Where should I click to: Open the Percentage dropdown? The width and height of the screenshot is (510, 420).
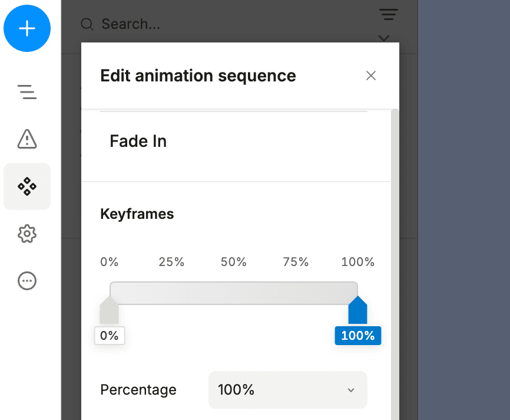click(x=287, y=390)
